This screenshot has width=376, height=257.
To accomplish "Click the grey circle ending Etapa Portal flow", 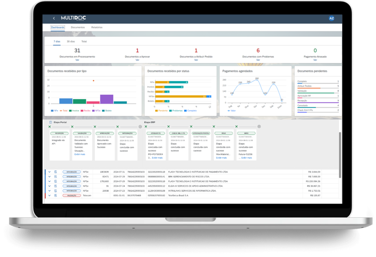I will click(140, 127).
